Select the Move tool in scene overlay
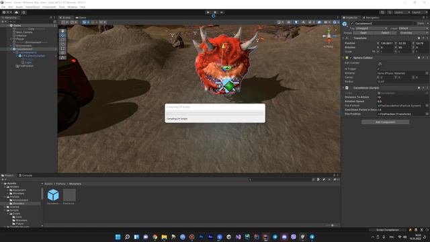This screenshot has height=242, width=430. click(62, 35)
